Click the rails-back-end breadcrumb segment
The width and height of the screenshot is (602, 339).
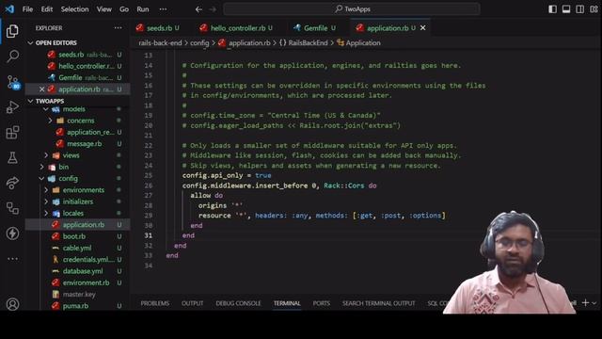point(160,42)
